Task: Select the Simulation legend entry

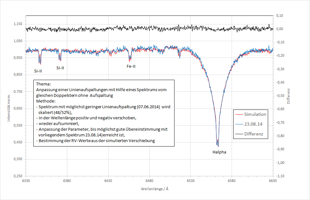Action: 255,114
